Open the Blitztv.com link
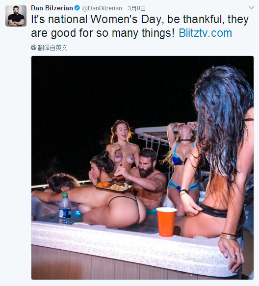The image size is (259, 286). 205,33
